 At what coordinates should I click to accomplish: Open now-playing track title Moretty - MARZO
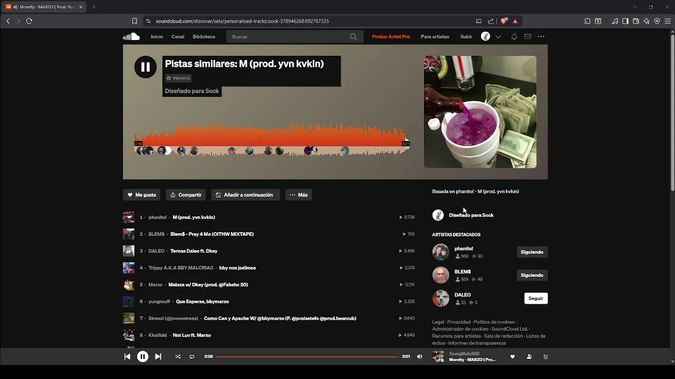click(472, 360)
